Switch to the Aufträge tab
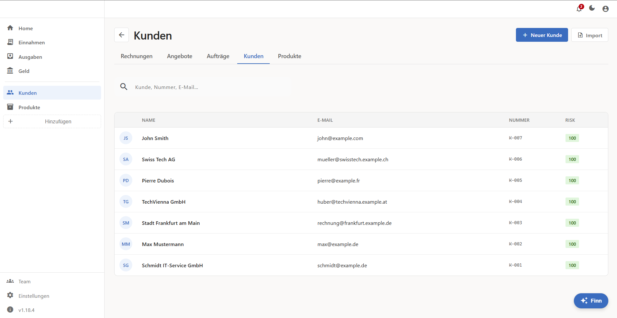Screen dimensions: 617x318 pos(218,56)
